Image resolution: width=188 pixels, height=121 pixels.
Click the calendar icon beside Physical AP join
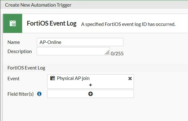(53, 78)
